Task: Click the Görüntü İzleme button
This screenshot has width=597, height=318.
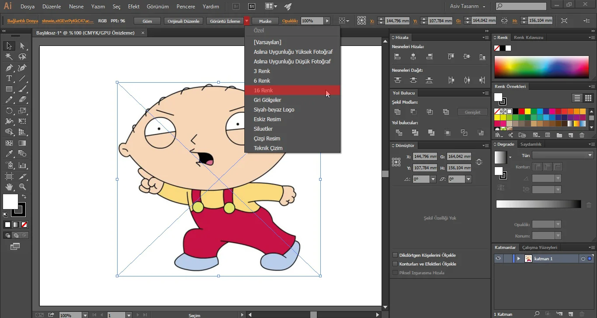Action: 225,21
